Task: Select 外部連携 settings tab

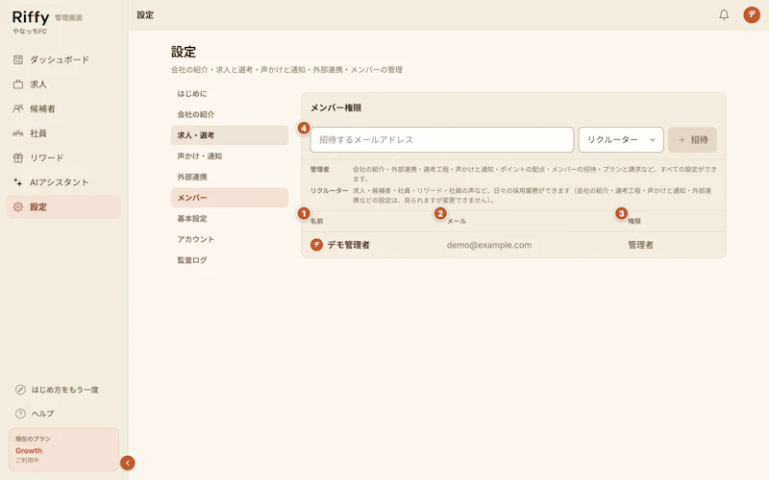Action: click(x=229, y=177)
